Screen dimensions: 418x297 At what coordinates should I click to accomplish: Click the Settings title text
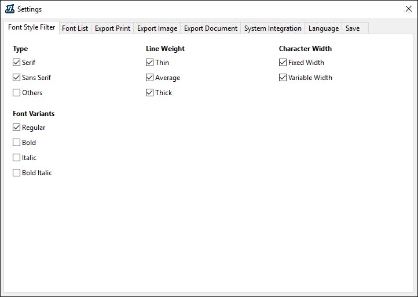point(30,9)
